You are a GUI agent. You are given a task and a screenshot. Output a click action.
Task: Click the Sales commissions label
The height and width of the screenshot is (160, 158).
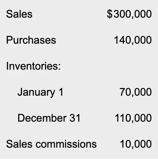click(51, 144)
